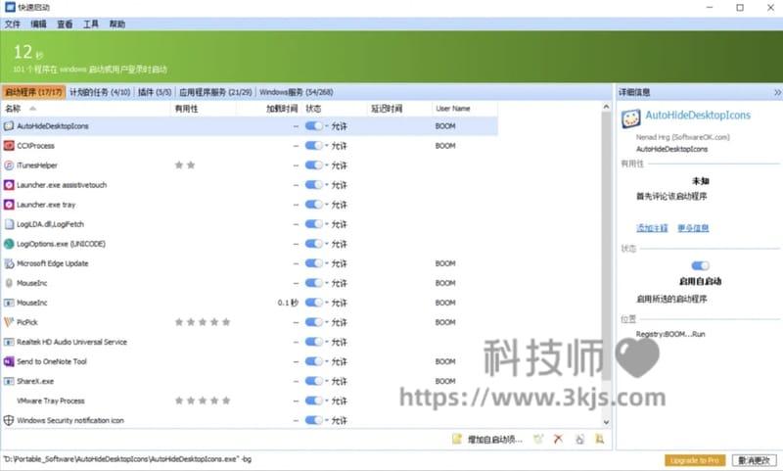Click the iTunesHelper star rating
The width and height of the screenshot is (783, 471).
tap(185, 165)
